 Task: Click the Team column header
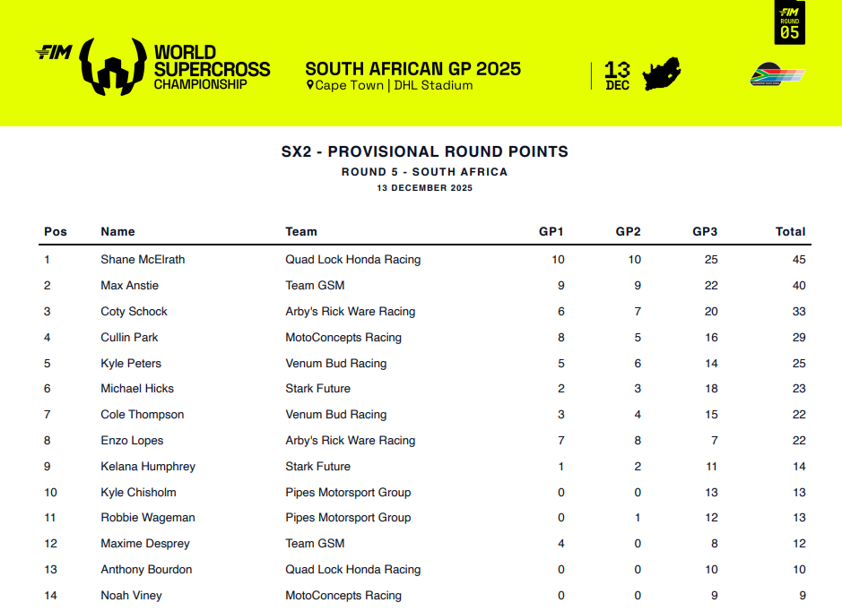click(x=301, y=232)
